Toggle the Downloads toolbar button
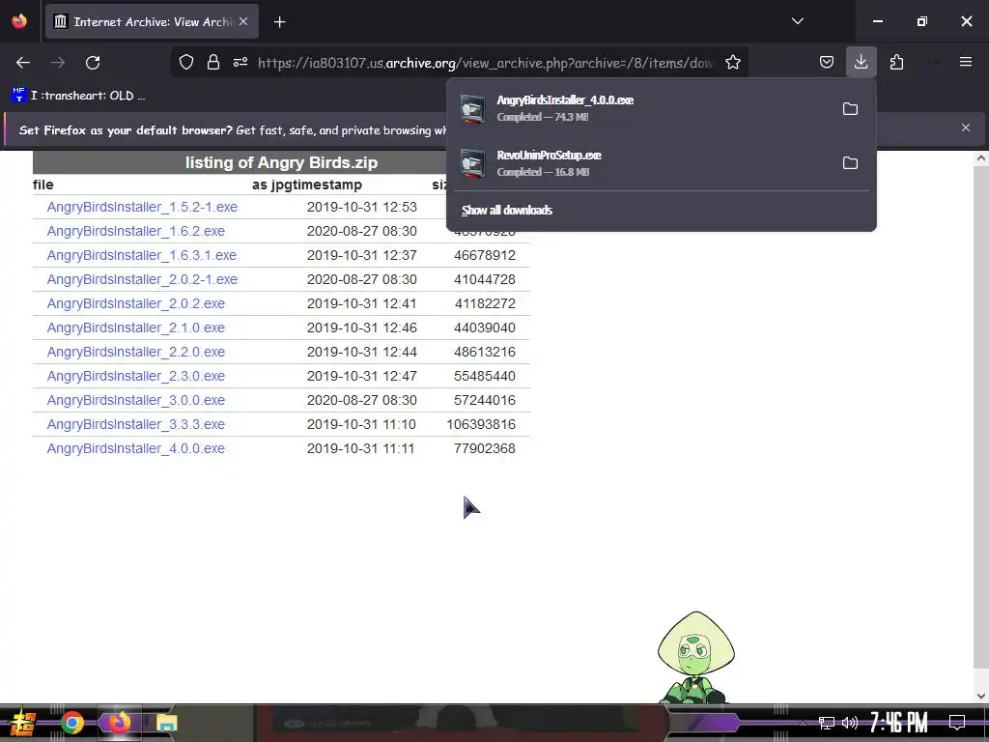 [861, 62]
